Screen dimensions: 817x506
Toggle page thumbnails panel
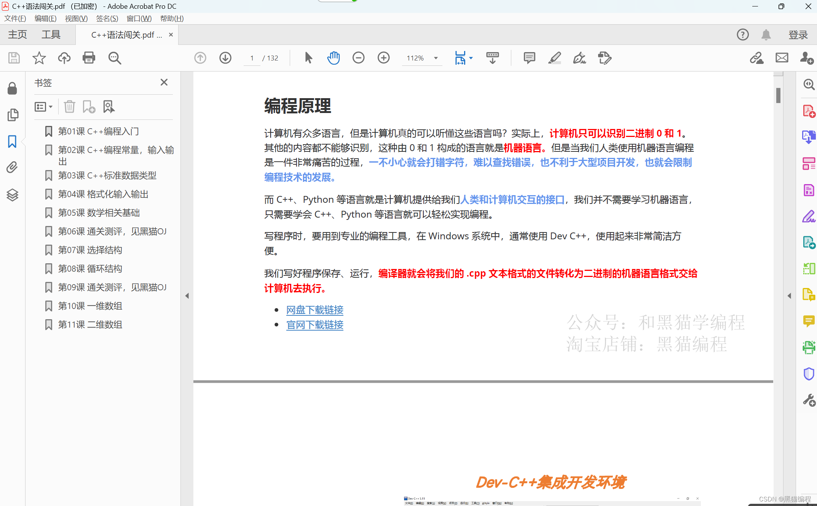(x=12, y=115)
